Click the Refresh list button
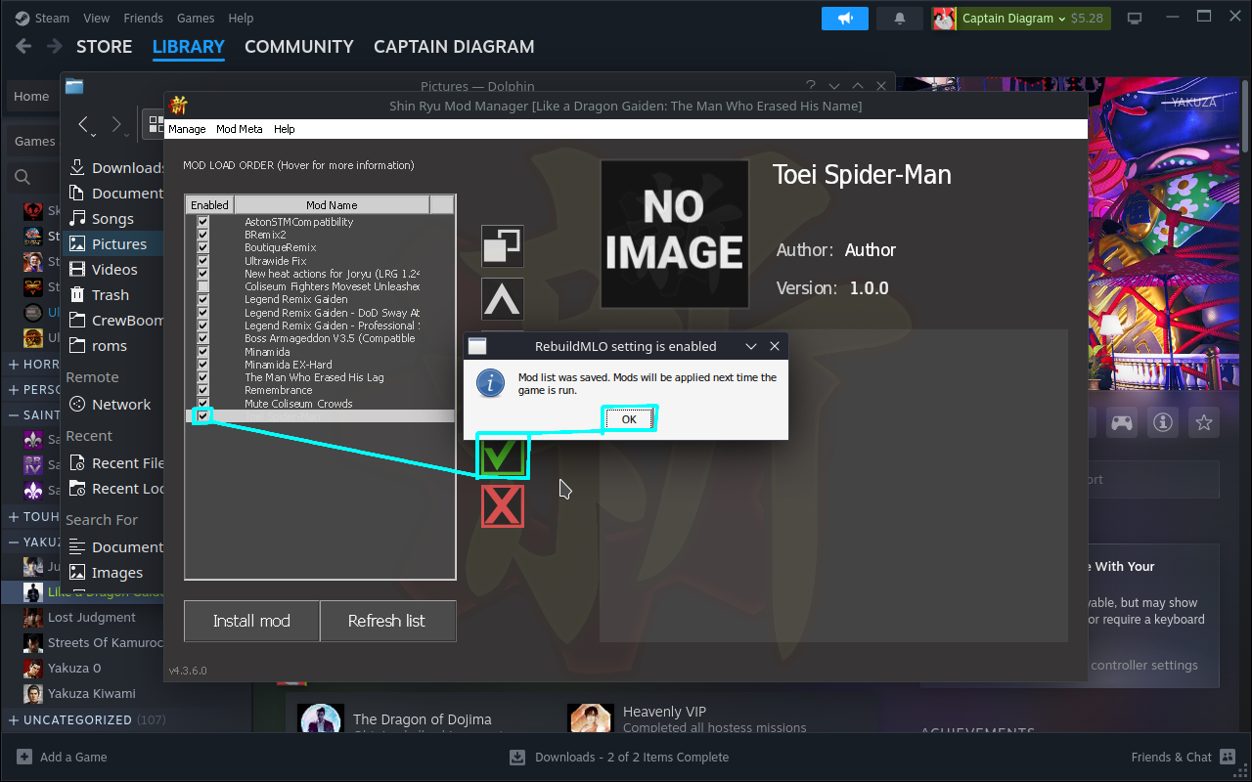The image size is (1252, 782). (x=387, y=621)
